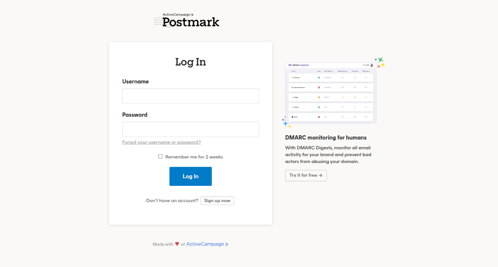This screenshot has width=498, height=267.
Task: Click the user avatar in the DMARC preview header
Action: click(372, 65)
